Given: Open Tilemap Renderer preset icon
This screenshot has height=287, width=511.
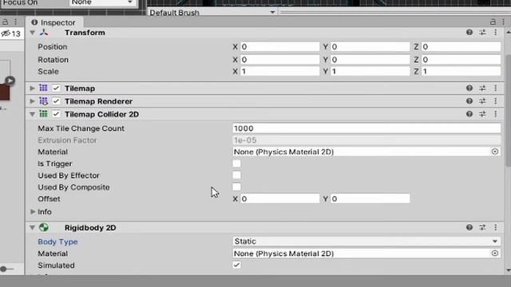Looking at the screenshot, I should [x=482, y=101].
